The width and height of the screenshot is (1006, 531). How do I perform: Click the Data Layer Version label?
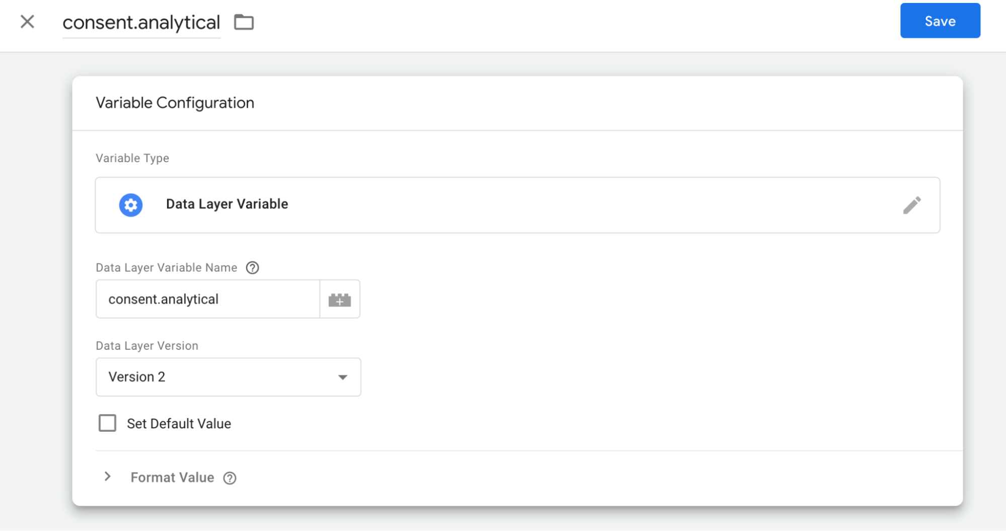click(147, 346)
